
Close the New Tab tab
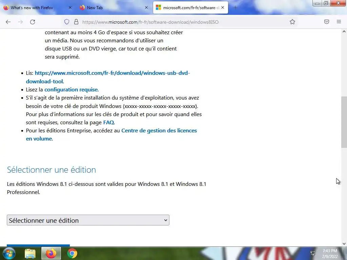point(146,7)
